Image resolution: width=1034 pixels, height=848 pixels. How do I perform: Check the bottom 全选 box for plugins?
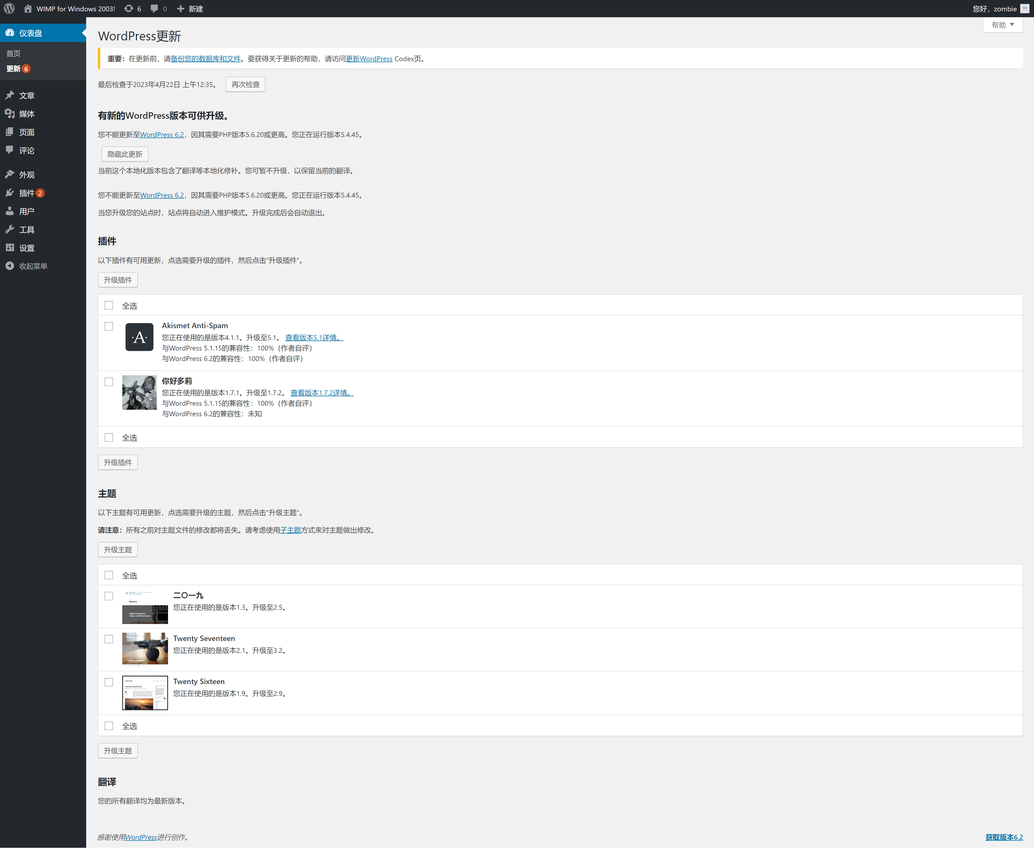[109, 437]
